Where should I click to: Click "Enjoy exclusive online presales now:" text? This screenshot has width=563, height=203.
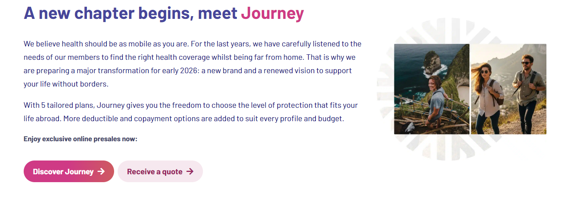click(81, 139)
